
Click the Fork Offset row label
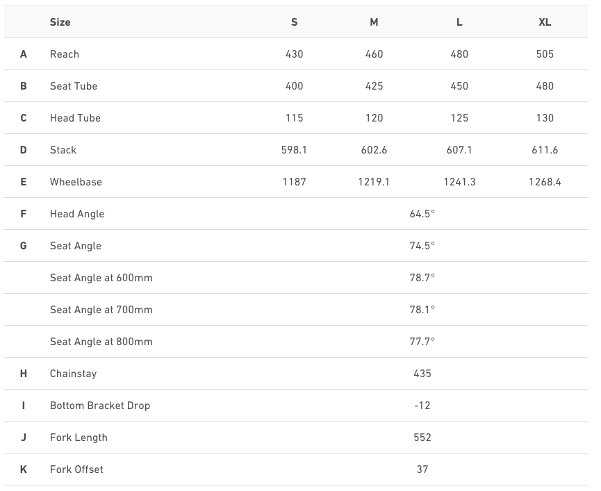[x=76, y=469]
